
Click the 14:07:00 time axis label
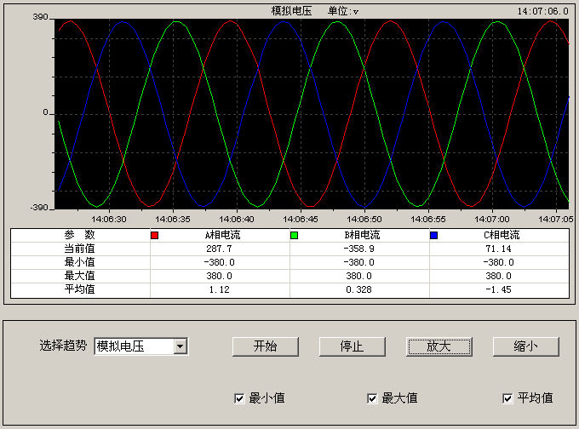click(492, 220)
